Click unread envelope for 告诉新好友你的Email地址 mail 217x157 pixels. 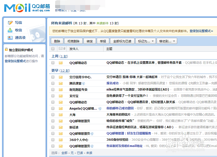pyautogui.click(x=61, y=146)
